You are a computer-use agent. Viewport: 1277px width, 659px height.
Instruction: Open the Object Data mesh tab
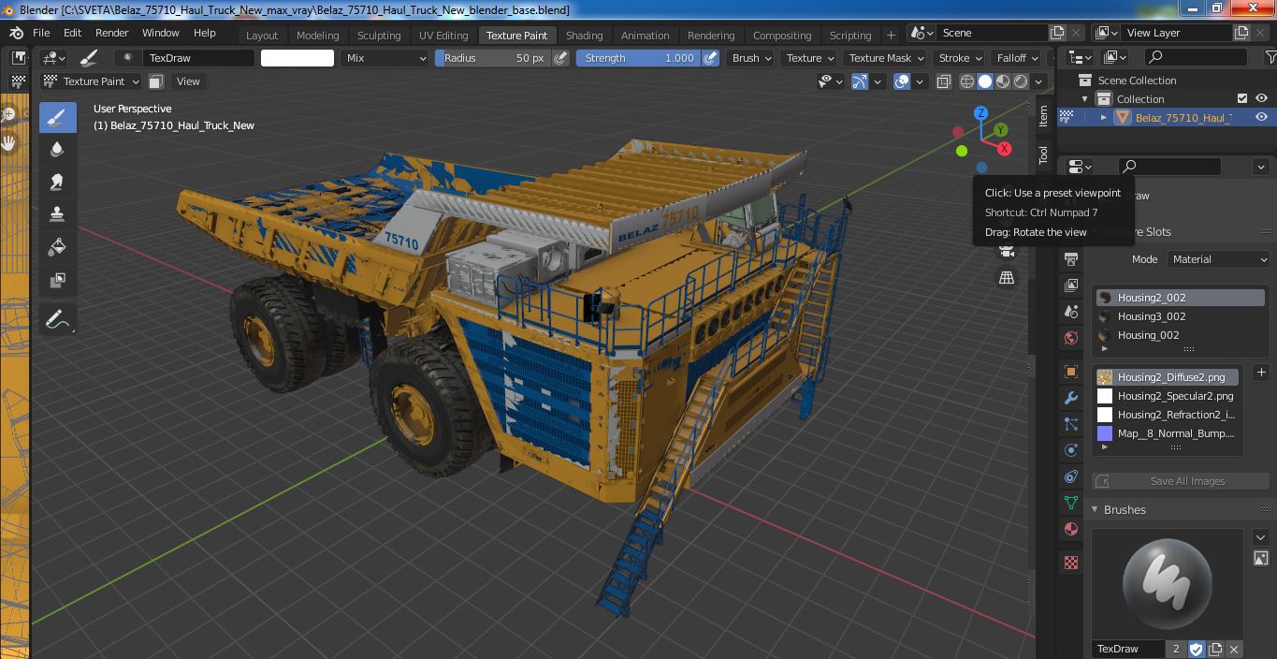pyautogui.click(x=1071, y=503)
